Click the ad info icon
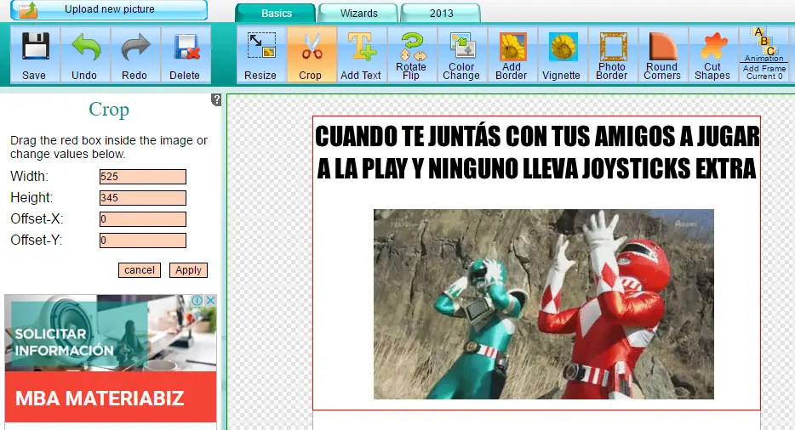Image resolution: width=795 pixels, height=430 pixels. (197, 300)
